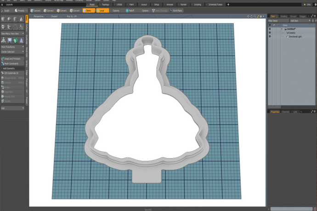The image size is (317, 211).
Task: Expand the Item List panel to fullscreen
Action: click(x=312, y=16)
